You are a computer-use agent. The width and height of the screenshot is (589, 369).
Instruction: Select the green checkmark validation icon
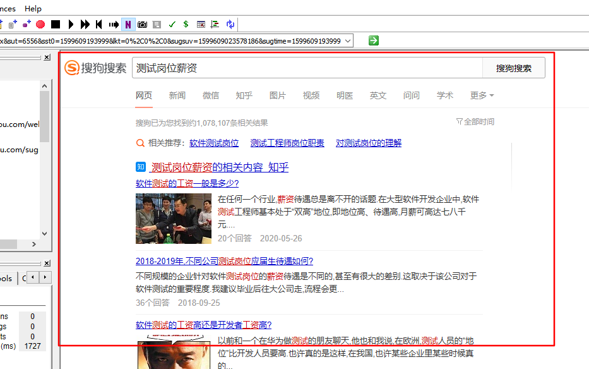pyautogui.click(x=172, y=24)
